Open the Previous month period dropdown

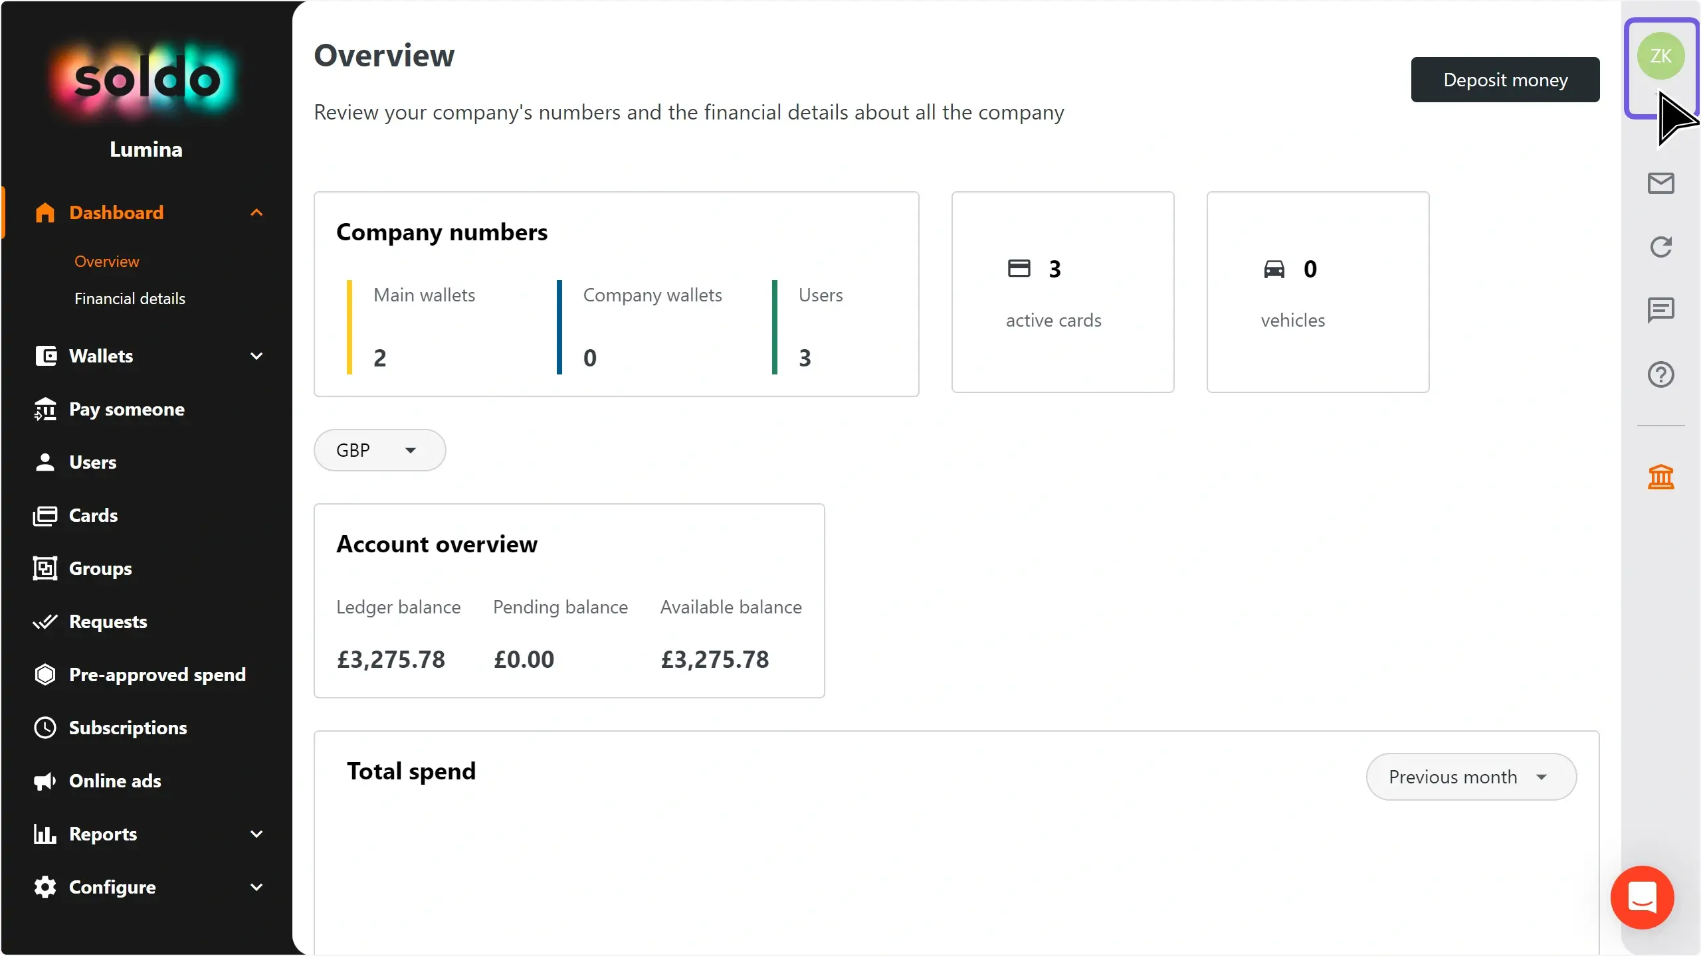click(x=1470, y=777)
